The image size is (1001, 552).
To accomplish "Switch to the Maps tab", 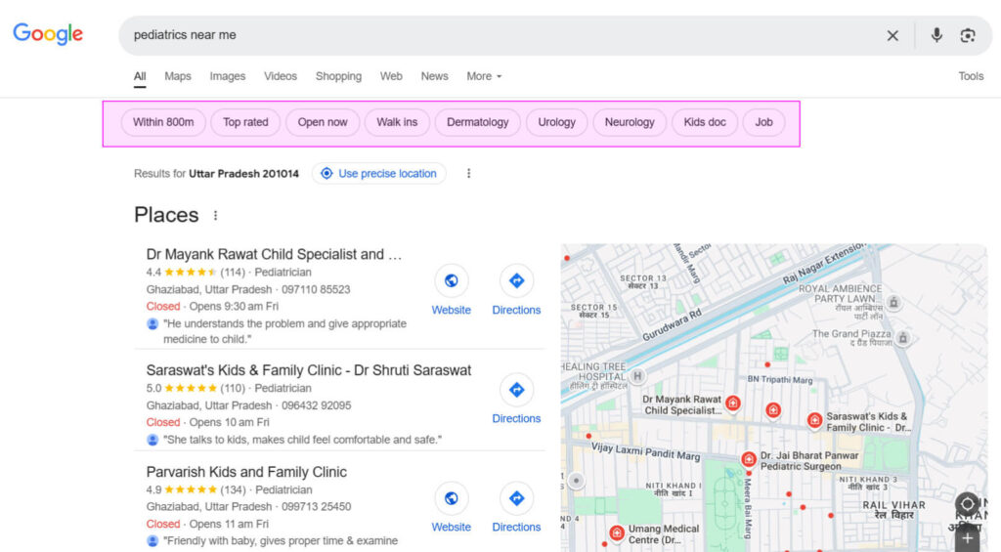I will 178,76.
